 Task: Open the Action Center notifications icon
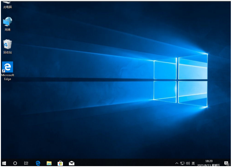pyautogui.click(x=226, y=163)
